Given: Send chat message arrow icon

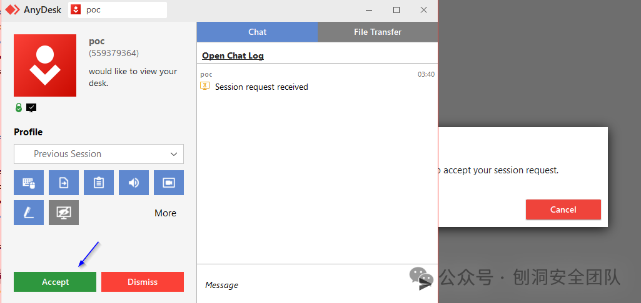Looking at the screenshot, I should (x=425, y=284).
